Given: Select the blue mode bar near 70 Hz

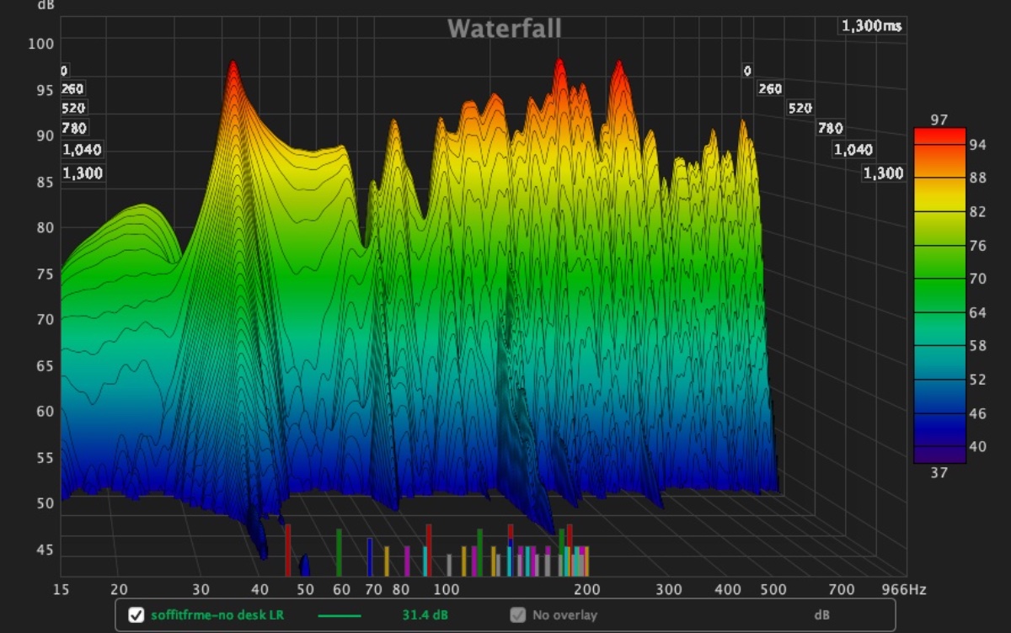Looking at the screenshot, I should pos(369,556).
